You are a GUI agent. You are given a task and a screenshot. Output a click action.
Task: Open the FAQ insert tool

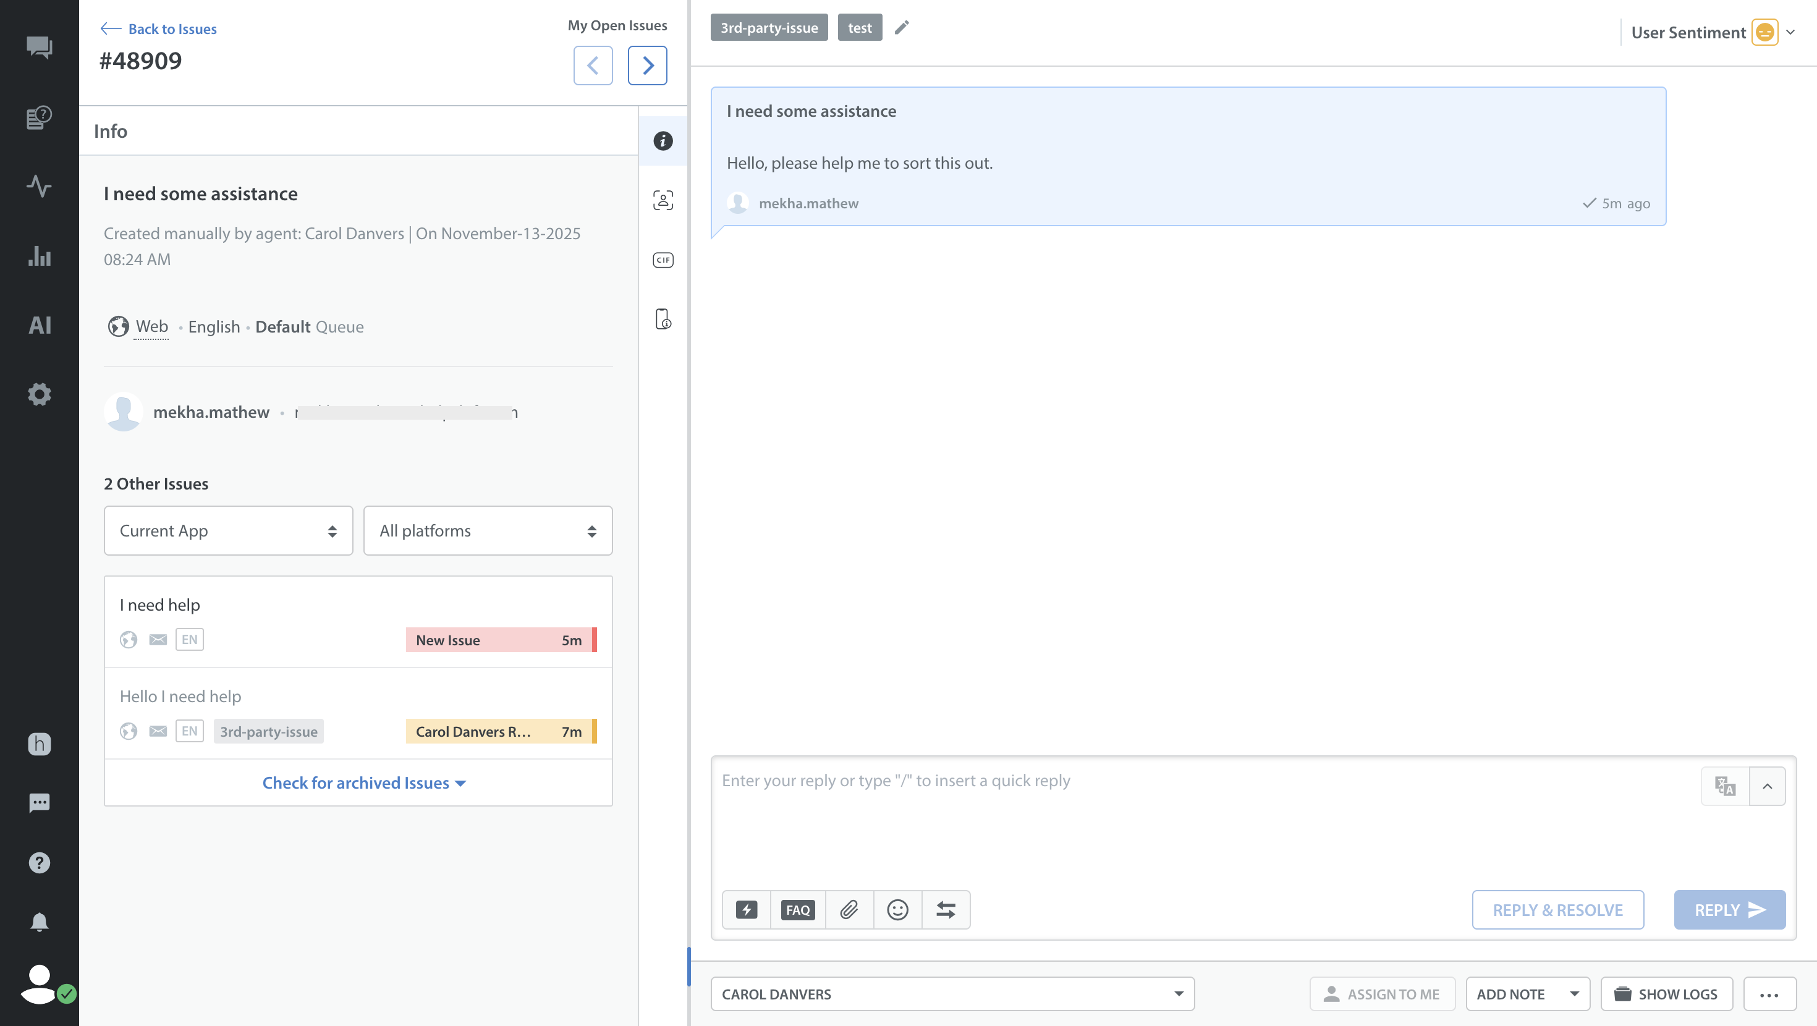[x=798, y=910]
